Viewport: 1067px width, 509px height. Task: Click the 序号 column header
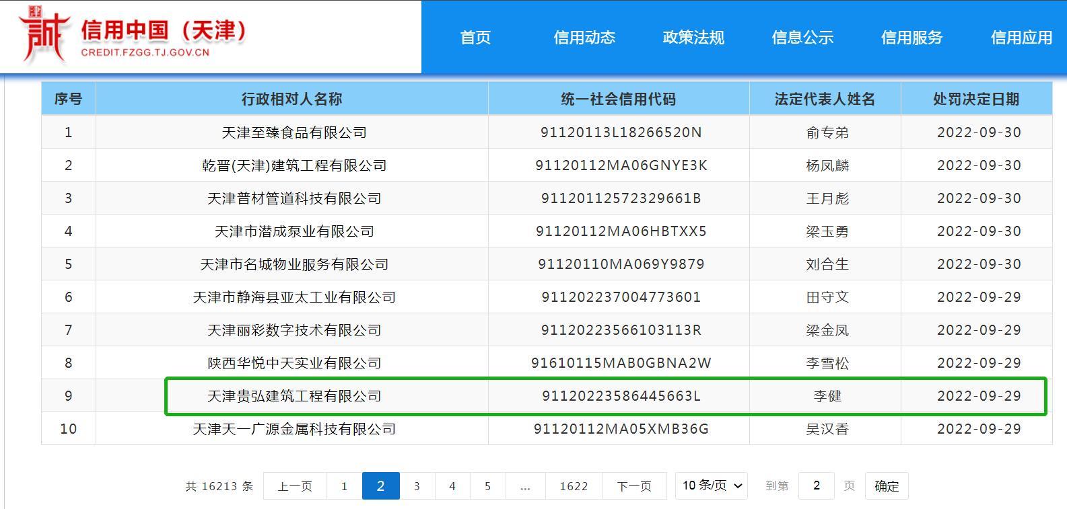(69, 99)
